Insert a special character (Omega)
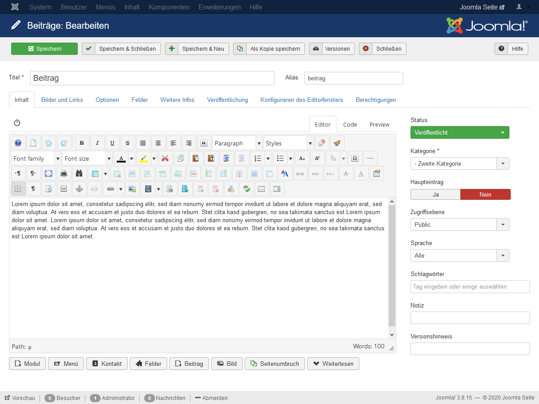The width and height of the screenshot is (539, 404). point(355,158)
